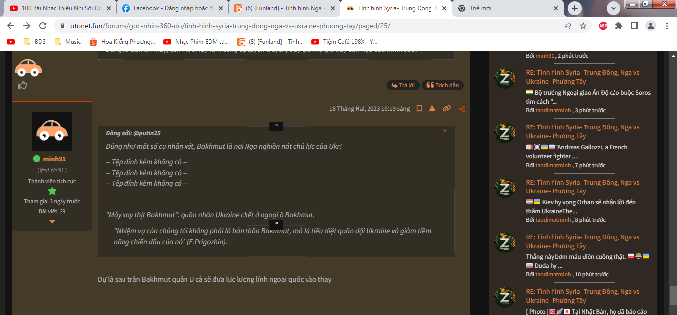Open the Chrome extensions puzzle icon
This screenshot has height=315, width=677.
[x=618, y=26]
